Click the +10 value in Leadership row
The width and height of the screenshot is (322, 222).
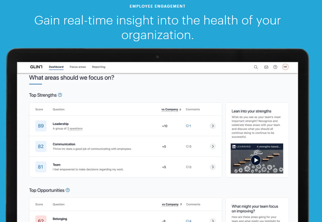pyautogui.click(x=165, y=126)
